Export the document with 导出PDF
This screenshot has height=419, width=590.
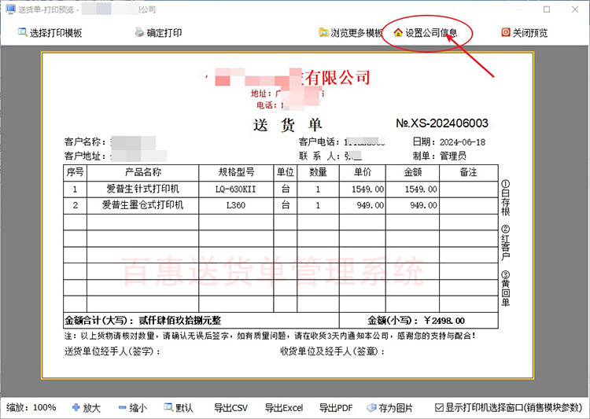336,408
